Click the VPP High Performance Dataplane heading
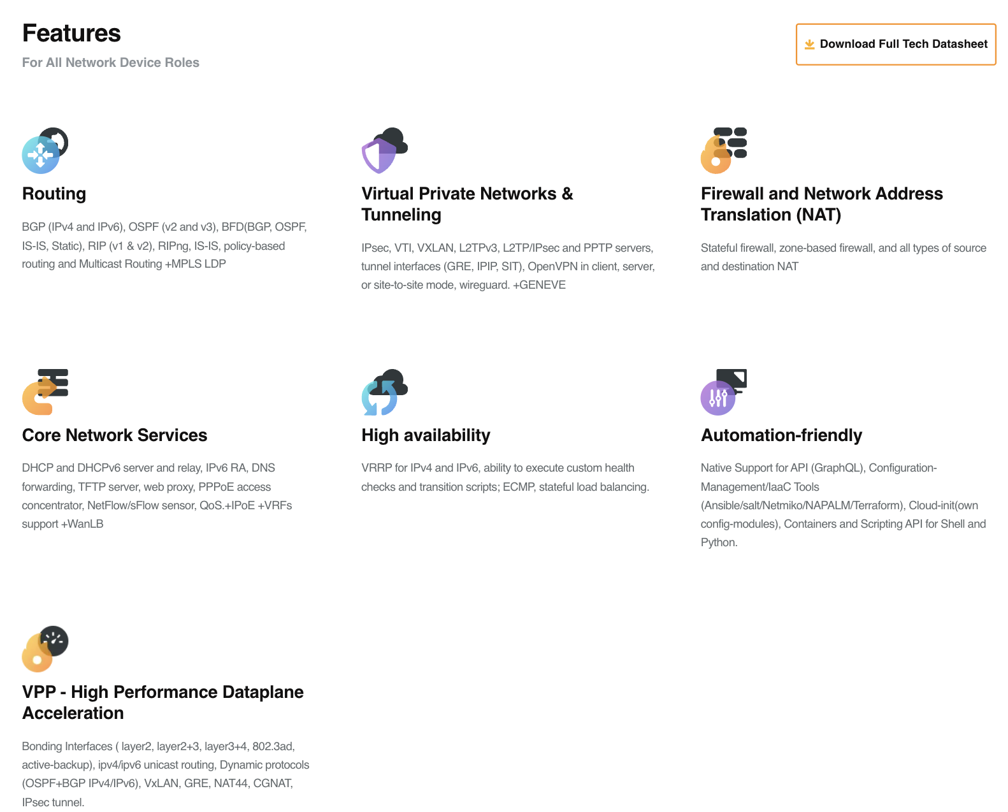This screenshot has height=812, width=1008. [162, 702]
